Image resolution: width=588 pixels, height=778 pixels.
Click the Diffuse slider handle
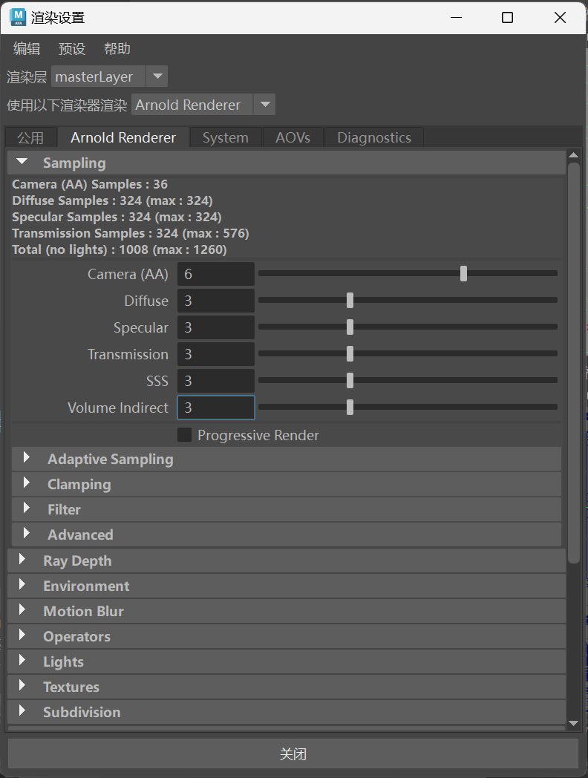pyautogui.click(x=350, y=300)
